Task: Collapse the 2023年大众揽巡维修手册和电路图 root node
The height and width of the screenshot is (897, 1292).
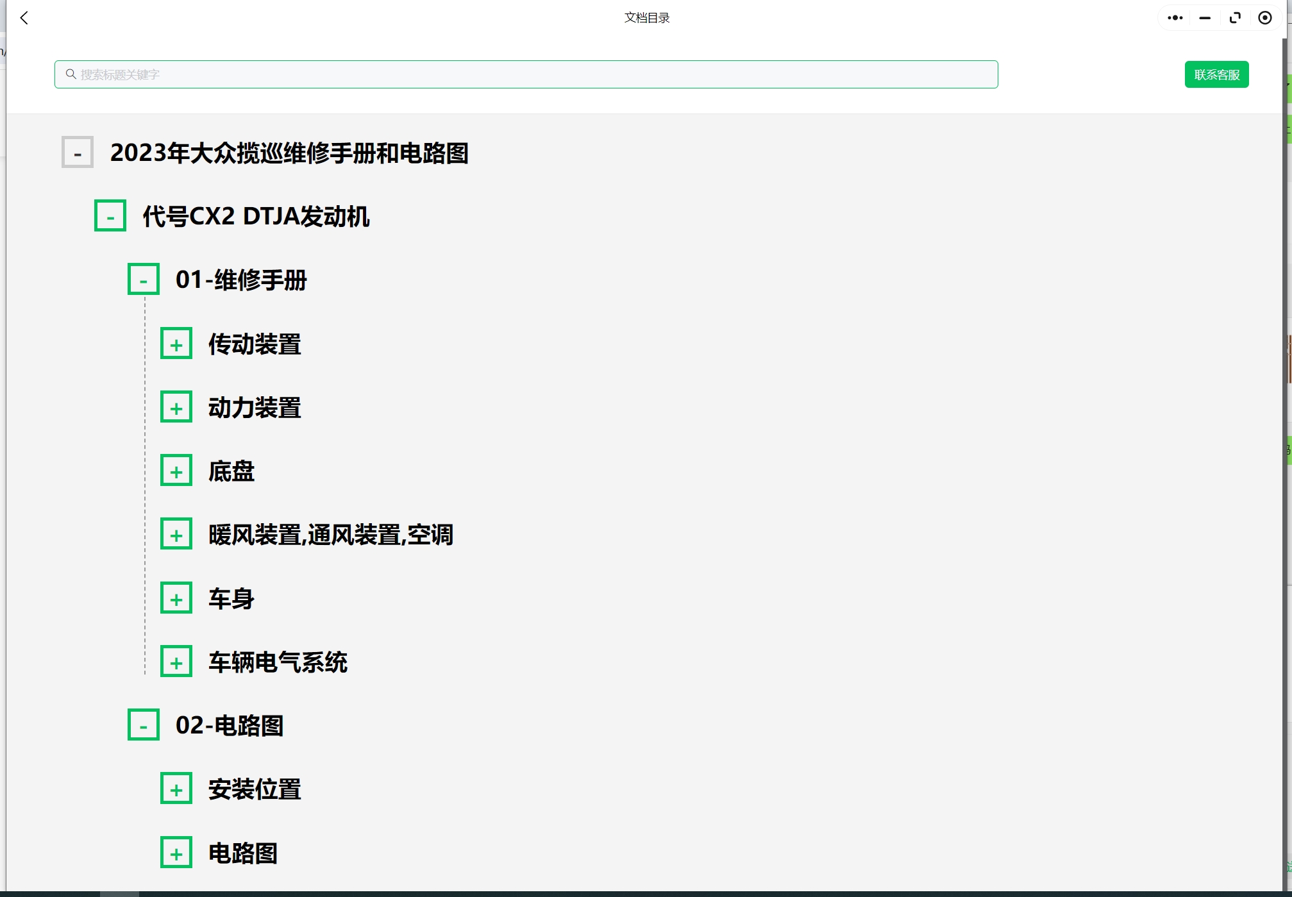Action: tap(78, 153)
